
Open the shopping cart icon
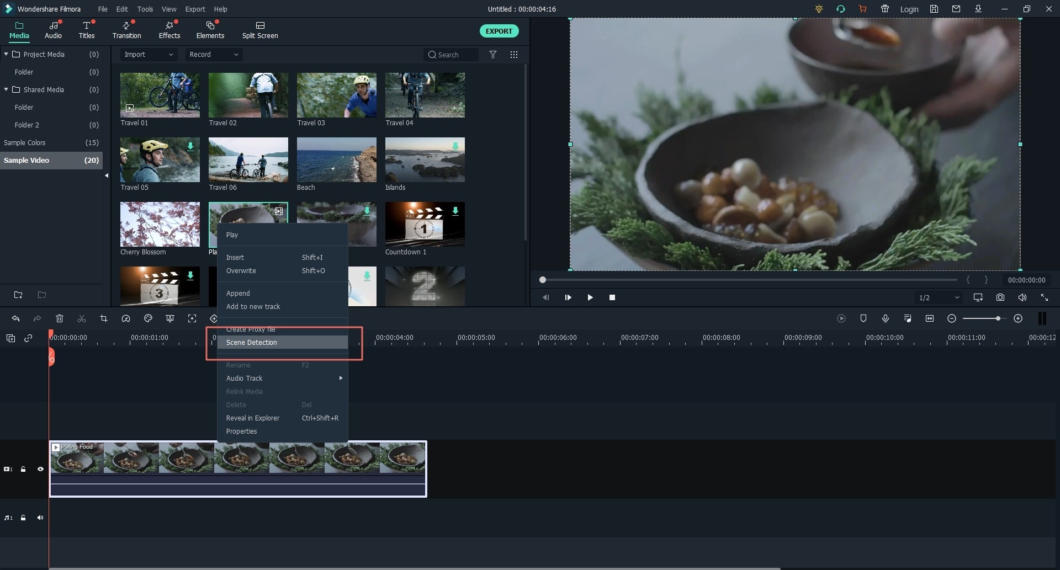click(x=862, y=9)
